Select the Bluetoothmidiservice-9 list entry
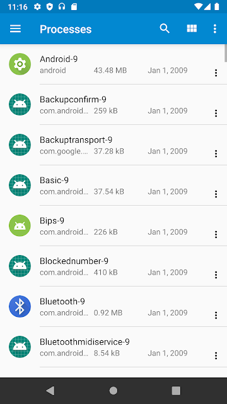227x404 pixels. click(113, 347)
